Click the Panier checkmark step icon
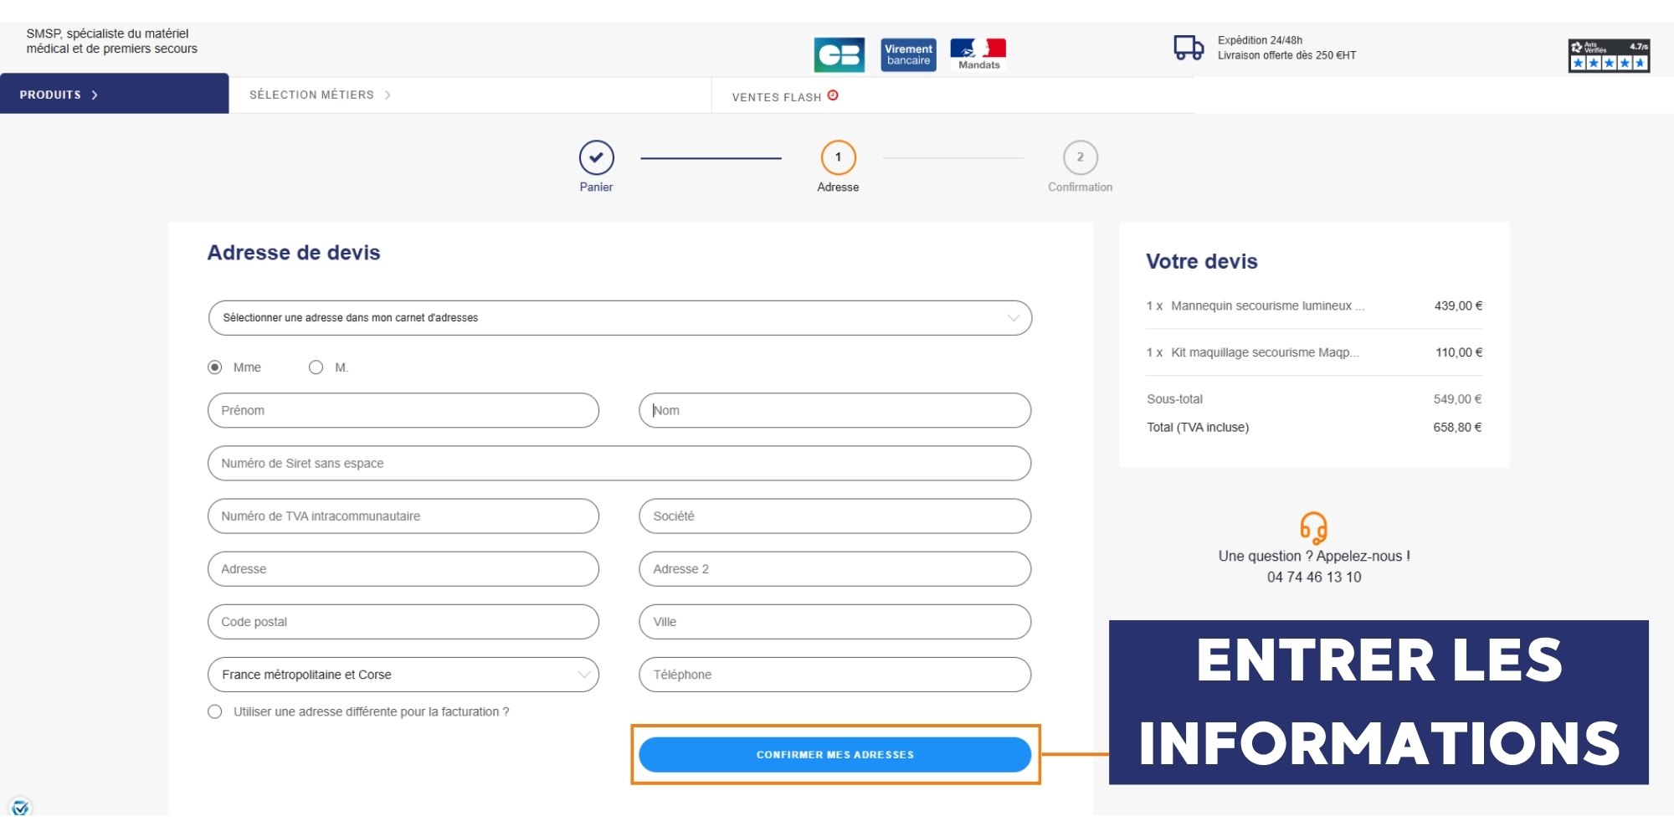The height and width of the screenshot is (837, 1674). (x=596, y=157)
